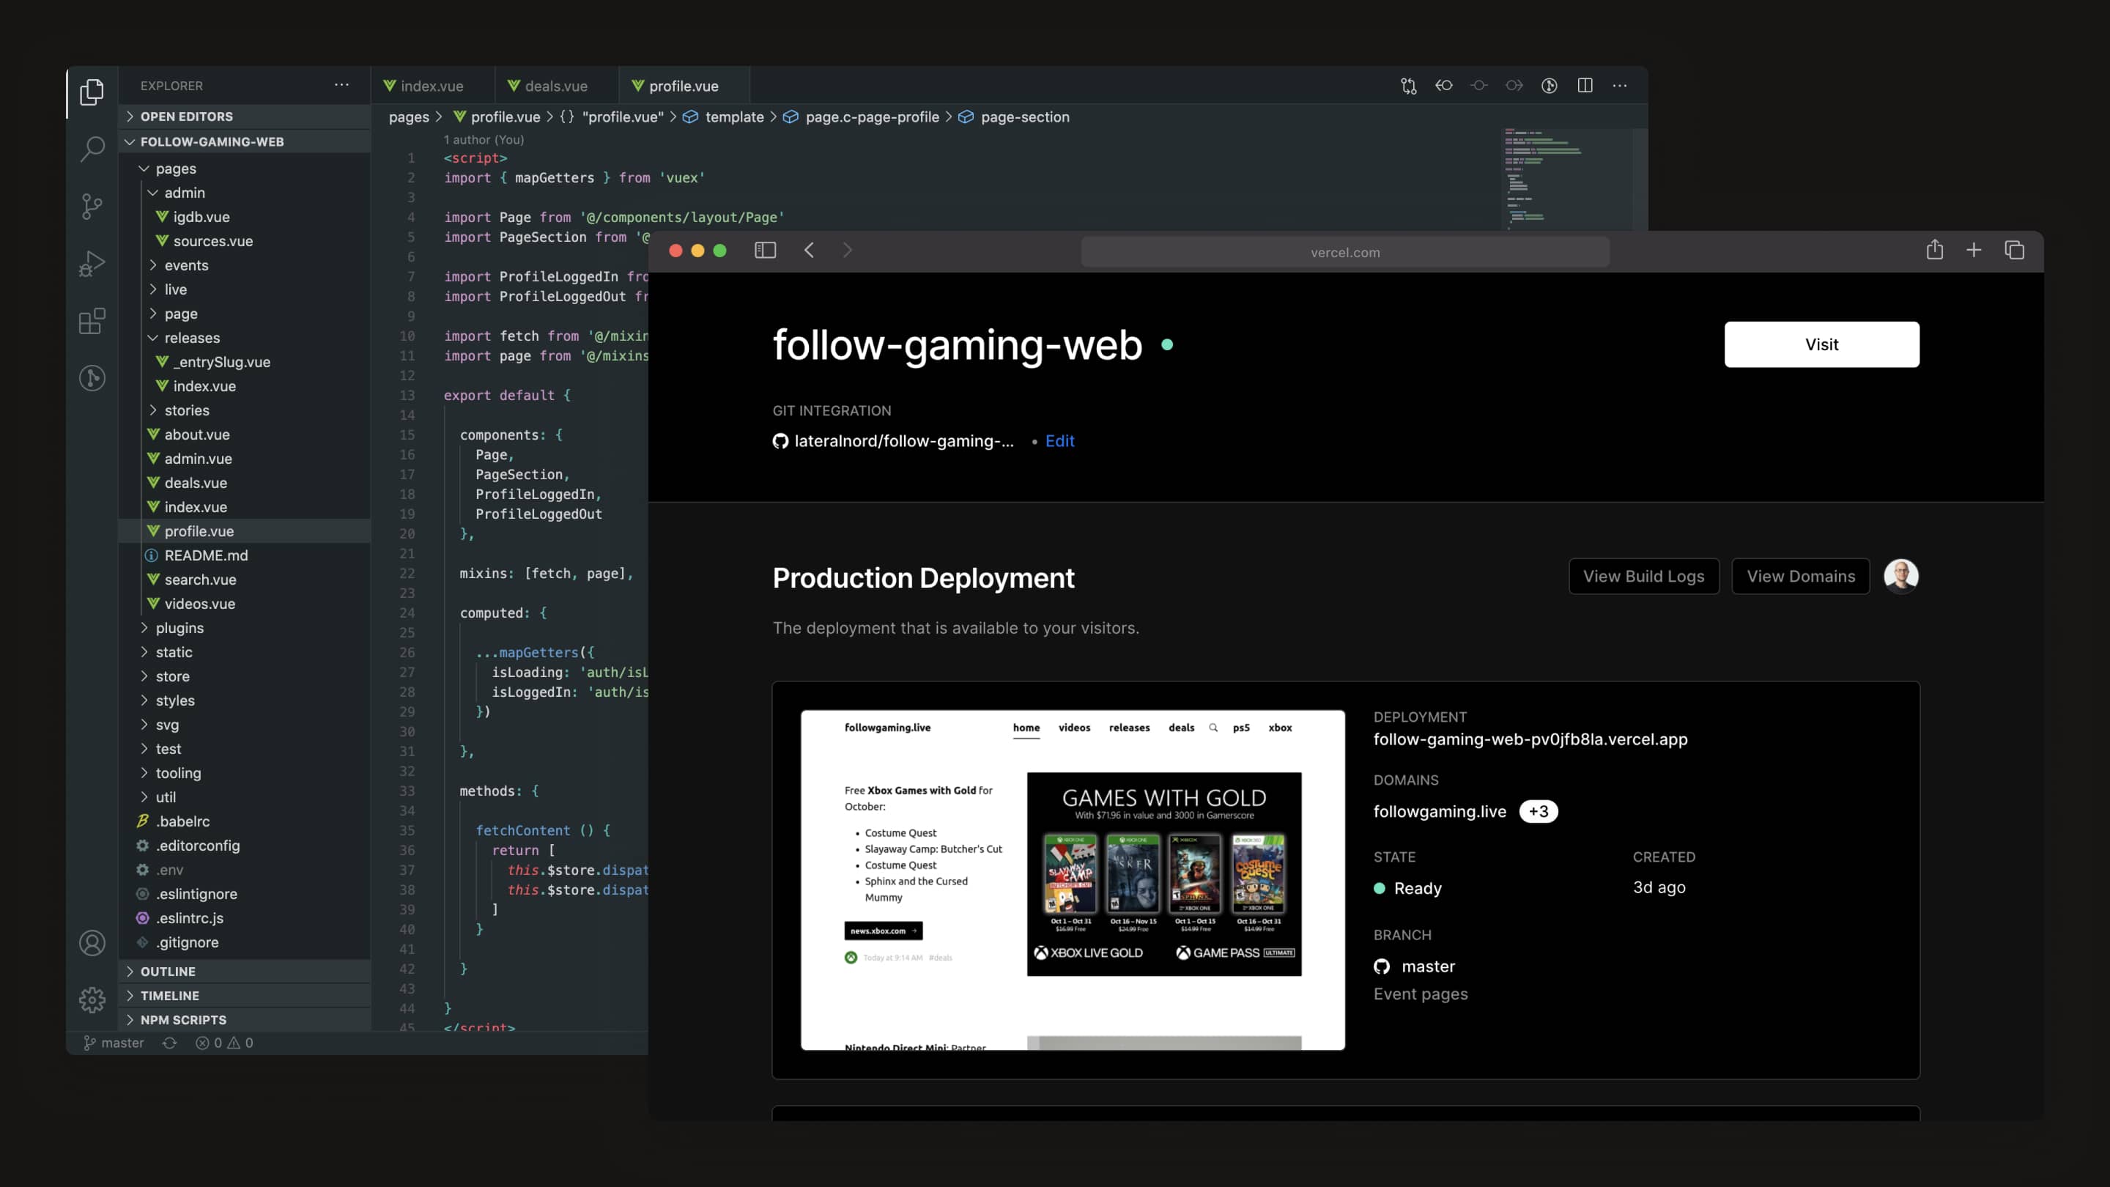
Task: Go forward in Safari browser
Action: click(847, 250)
